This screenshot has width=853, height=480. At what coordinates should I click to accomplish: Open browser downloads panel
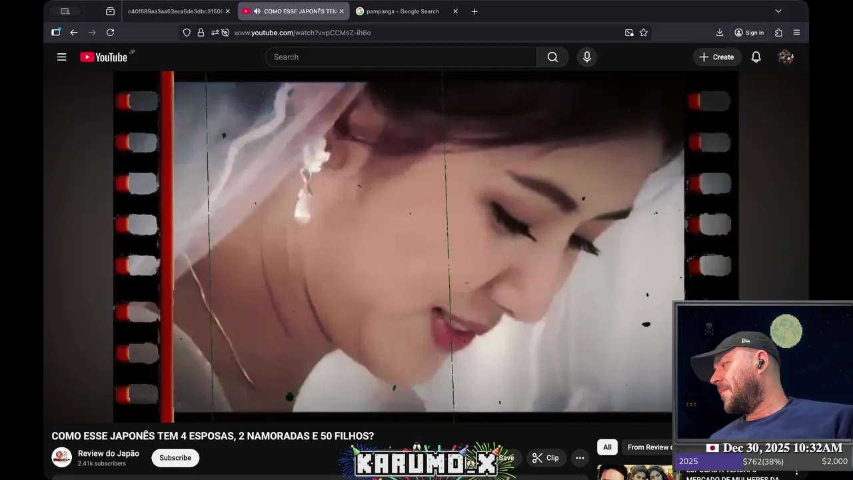coord(720,33)
